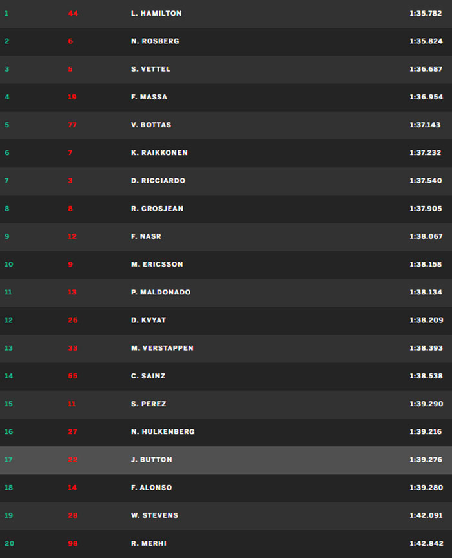Select R. MERHI in last place

click(x=149, y=543)
